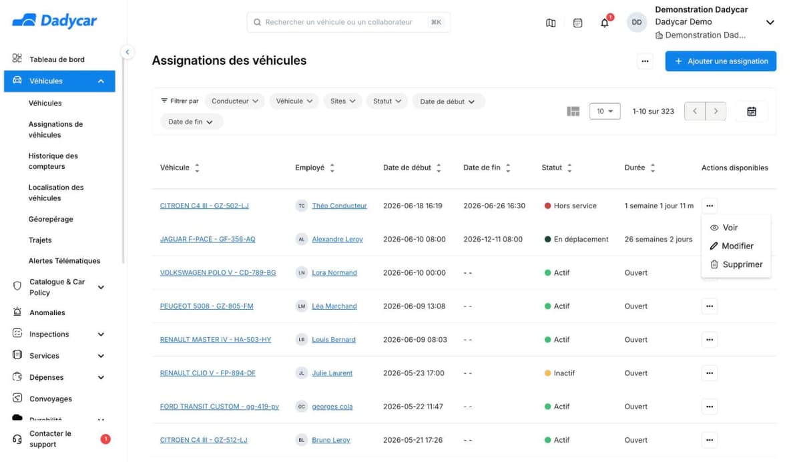Open actions menu for FORD TRANSIT CUSTOM row
Viewport: 801px width, 462px height.
(710, 406)
